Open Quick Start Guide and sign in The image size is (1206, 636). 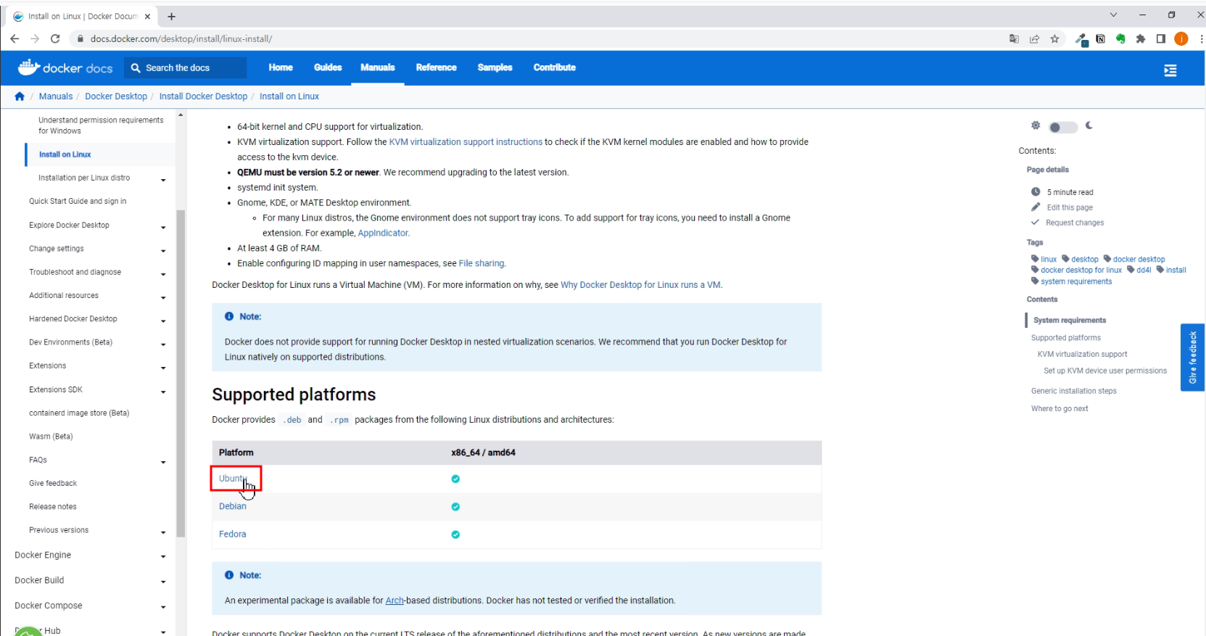[78, 201]
